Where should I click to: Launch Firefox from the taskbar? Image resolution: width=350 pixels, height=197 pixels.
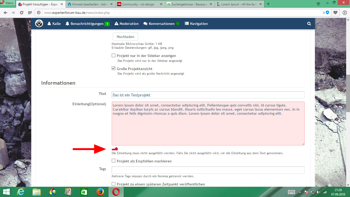[x=100, y=192]
